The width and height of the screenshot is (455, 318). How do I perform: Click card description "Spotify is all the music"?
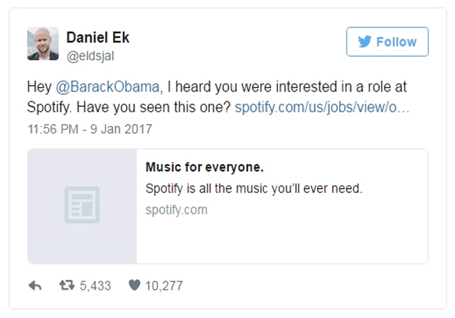coord(255,188)
